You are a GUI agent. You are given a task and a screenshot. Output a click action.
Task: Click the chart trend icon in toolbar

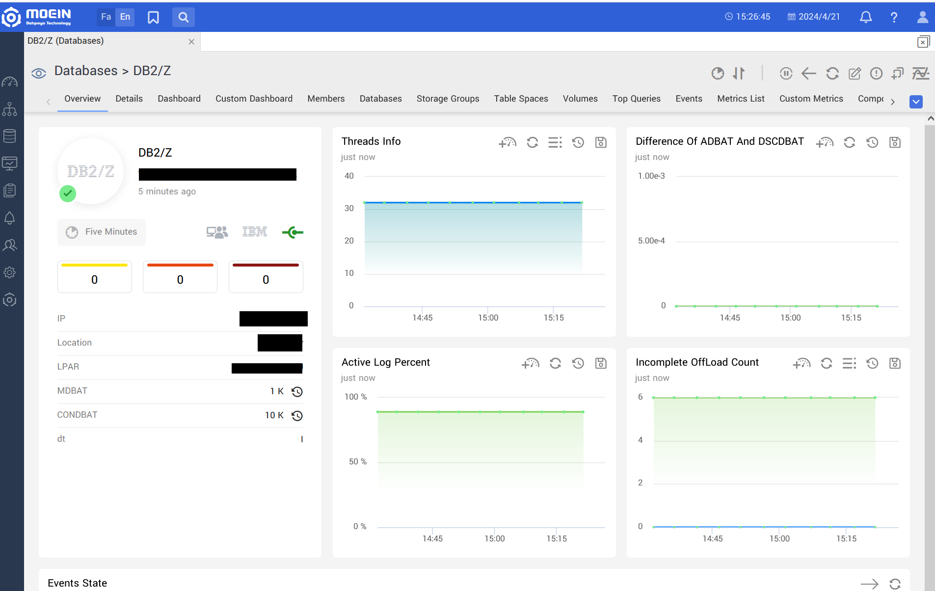coord(921,74)
